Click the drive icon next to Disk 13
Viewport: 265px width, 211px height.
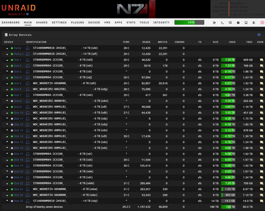28,130
